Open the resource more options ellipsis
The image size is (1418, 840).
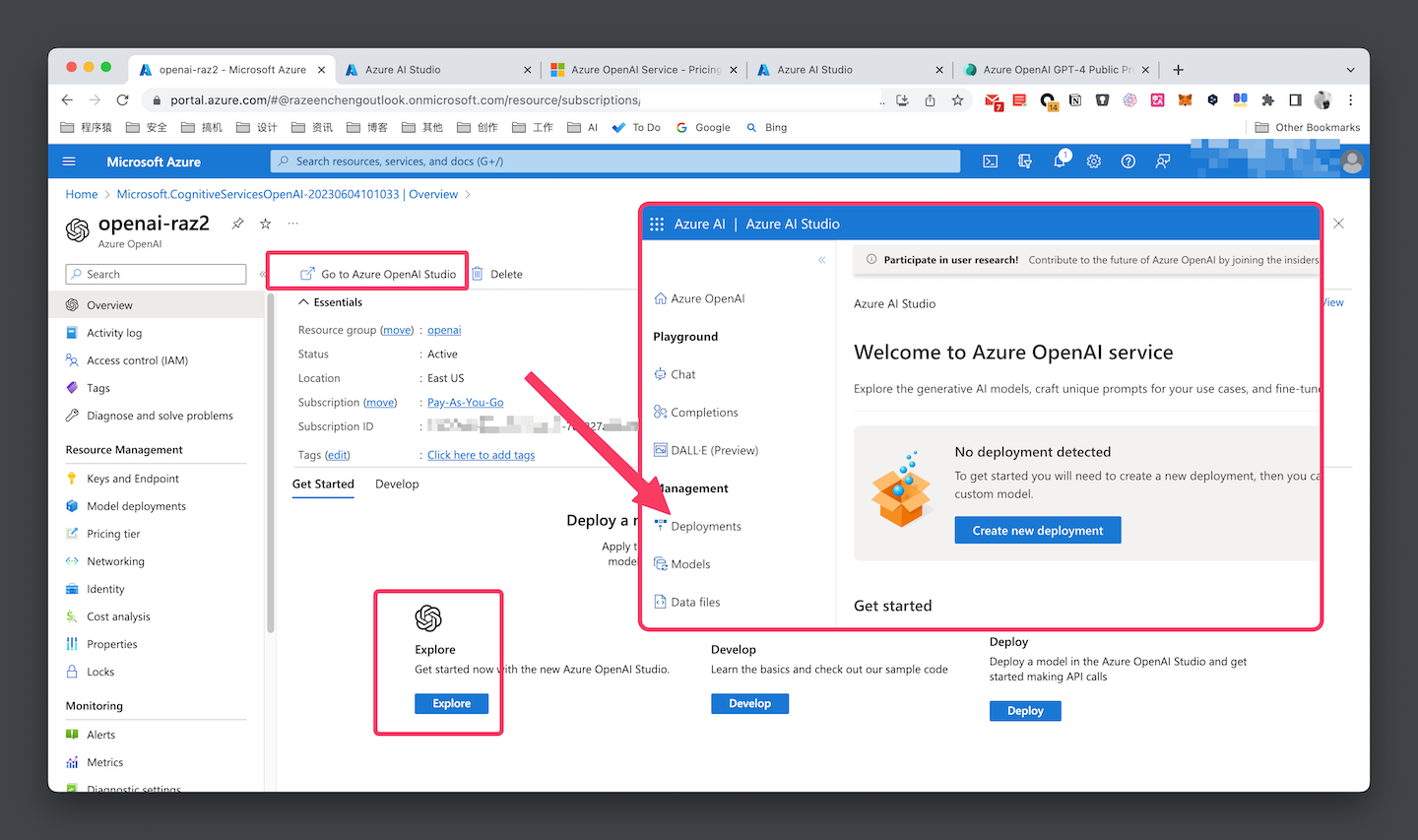(292, 224)
